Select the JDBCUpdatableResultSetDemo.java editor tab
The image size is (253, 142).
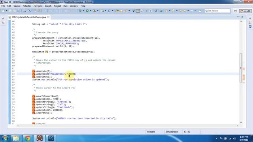(29, 17)
